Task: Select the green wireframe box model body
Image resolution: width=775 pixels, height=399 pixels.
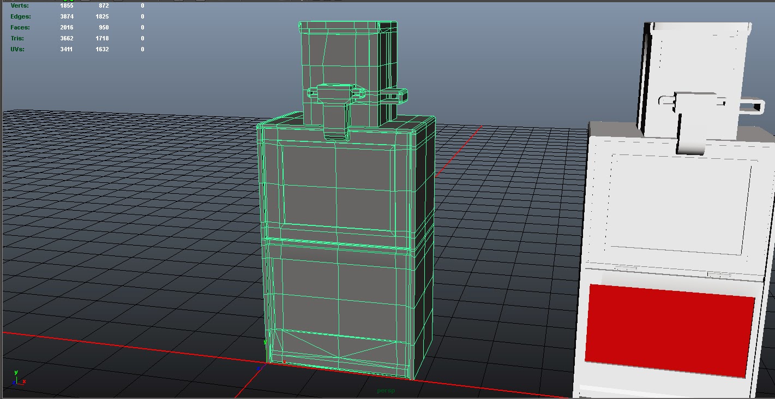Action: pyautogui.click(x=346, y=246)
